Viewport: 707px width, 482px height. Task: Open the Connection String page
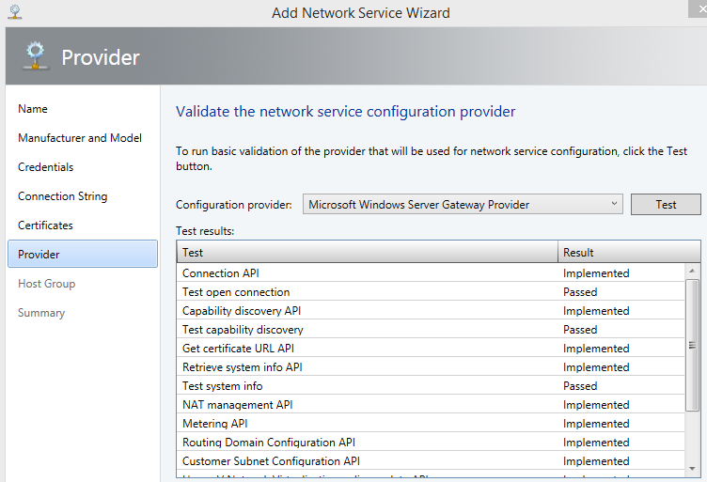coord(62,196)
